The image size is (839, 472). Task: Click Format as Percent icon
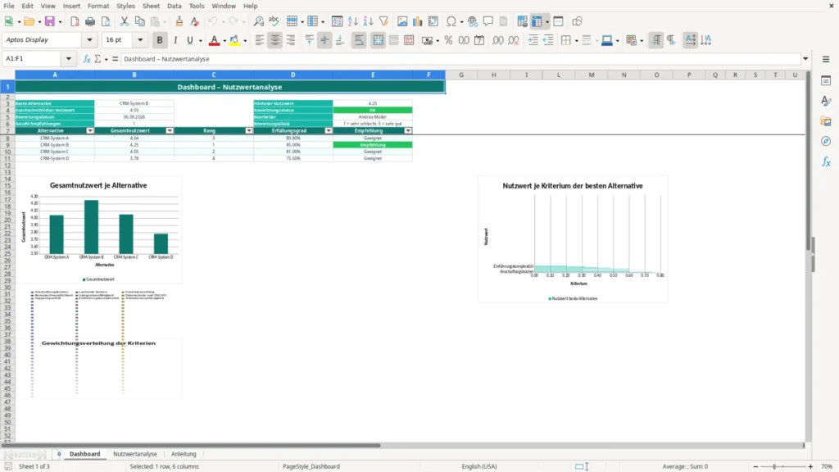(x=448, y=40)
